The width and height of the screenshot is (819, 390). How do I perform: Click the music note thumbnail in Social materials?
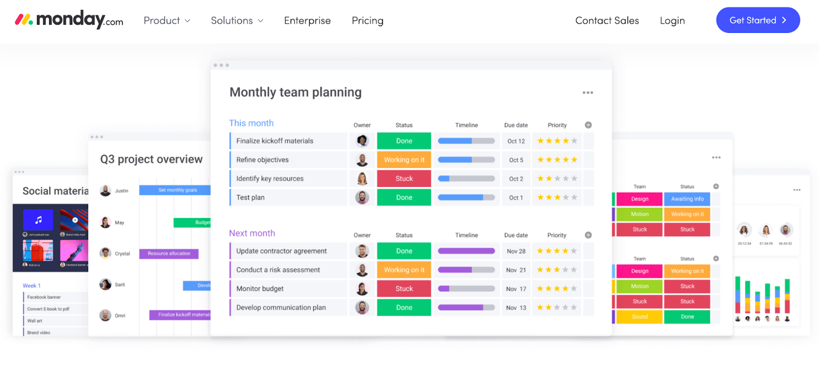click(x=38, y=220)
